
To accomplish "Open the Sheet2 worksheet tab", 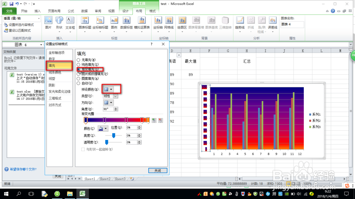I will click(x=105, y=179).
